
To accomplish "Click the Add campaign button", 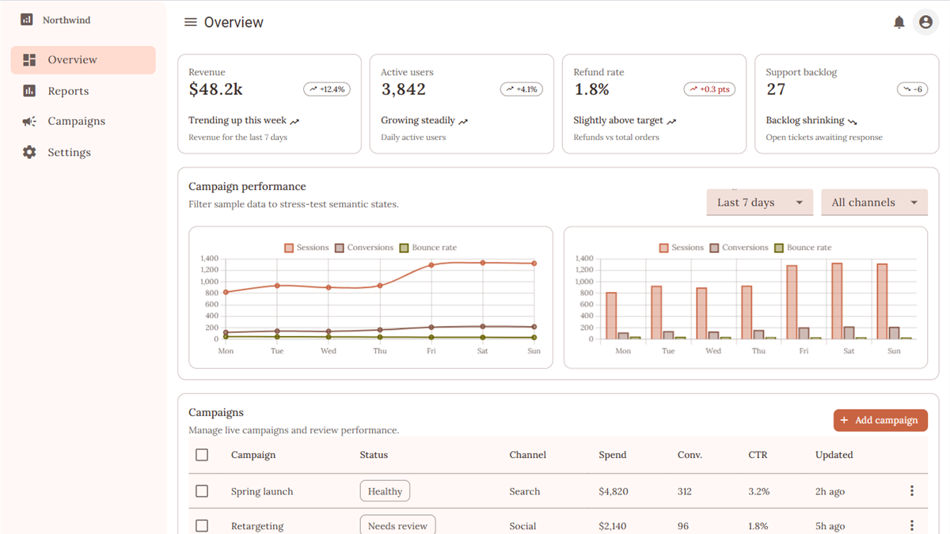I will pos(880,420).
